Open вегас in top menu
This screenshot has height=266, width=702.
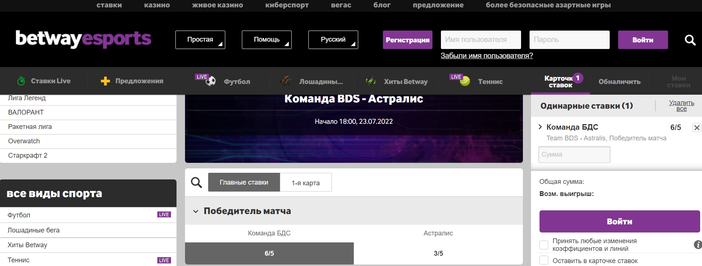(341, 5)
